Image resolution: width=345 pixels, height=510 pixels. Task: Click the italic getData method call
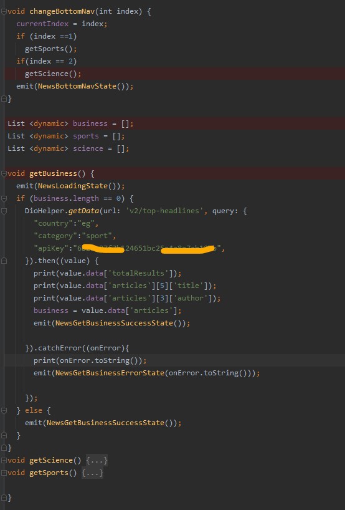tap(83, 211)
